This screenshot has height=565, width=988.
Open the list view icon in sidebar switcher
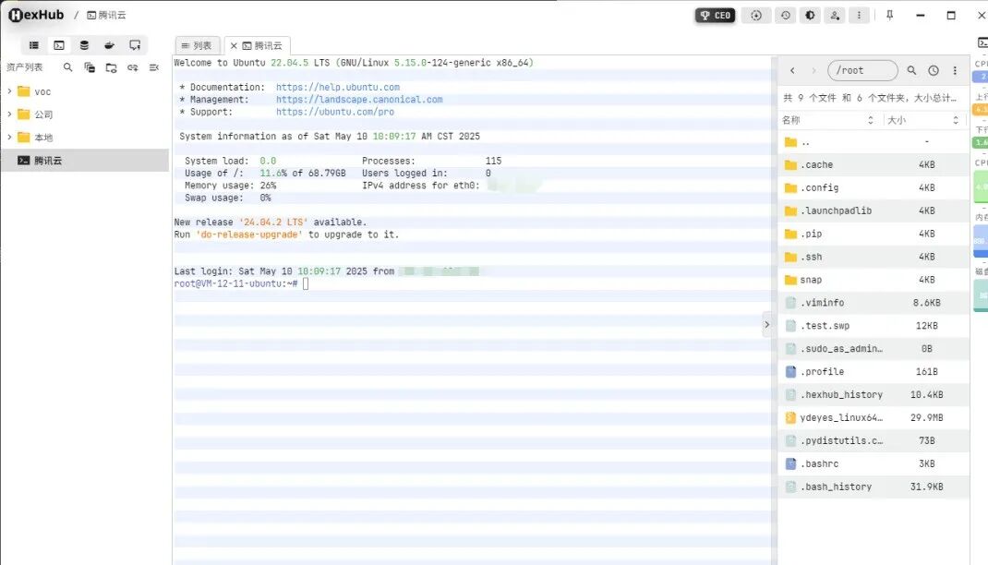[x=34, y=45]
